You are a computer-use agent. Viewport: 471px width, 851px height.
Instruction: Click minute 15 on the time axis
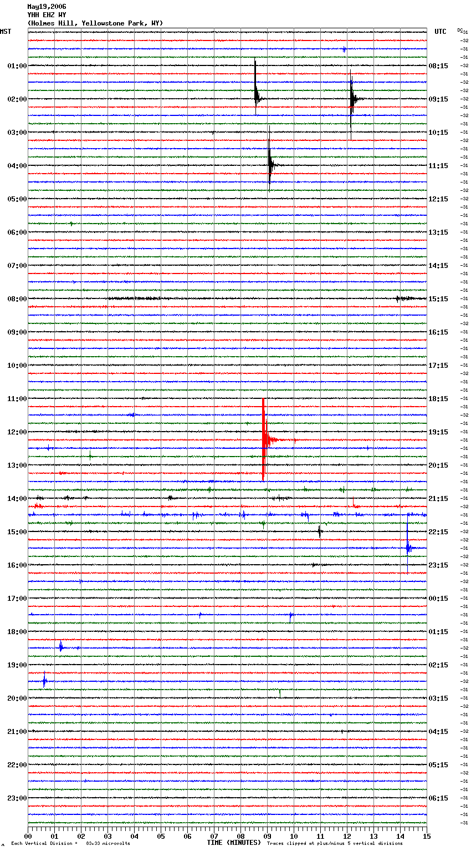(427, 836)
